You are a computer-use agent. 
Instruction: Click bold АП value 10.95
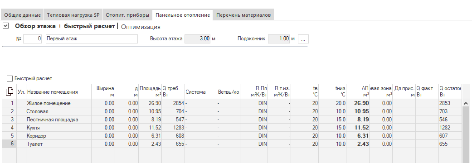tap(358, 111)
